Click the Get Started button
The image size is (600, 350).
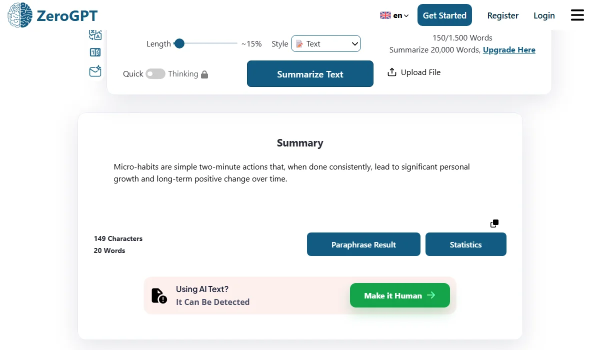(x=444, y=15)
